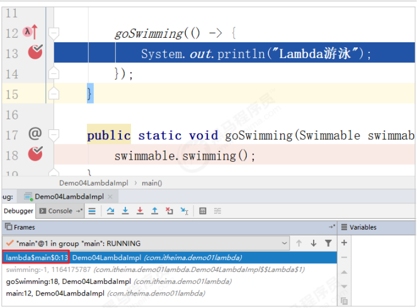Click the previous frame up arrow
The width and height of the screenshot is (417, 308).
299,243
